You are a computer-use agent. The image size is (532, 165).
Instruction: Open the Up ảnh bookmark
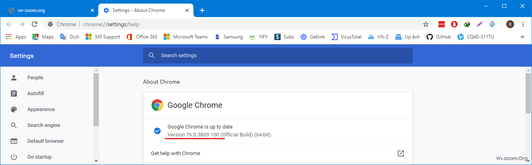click(408, 37)
